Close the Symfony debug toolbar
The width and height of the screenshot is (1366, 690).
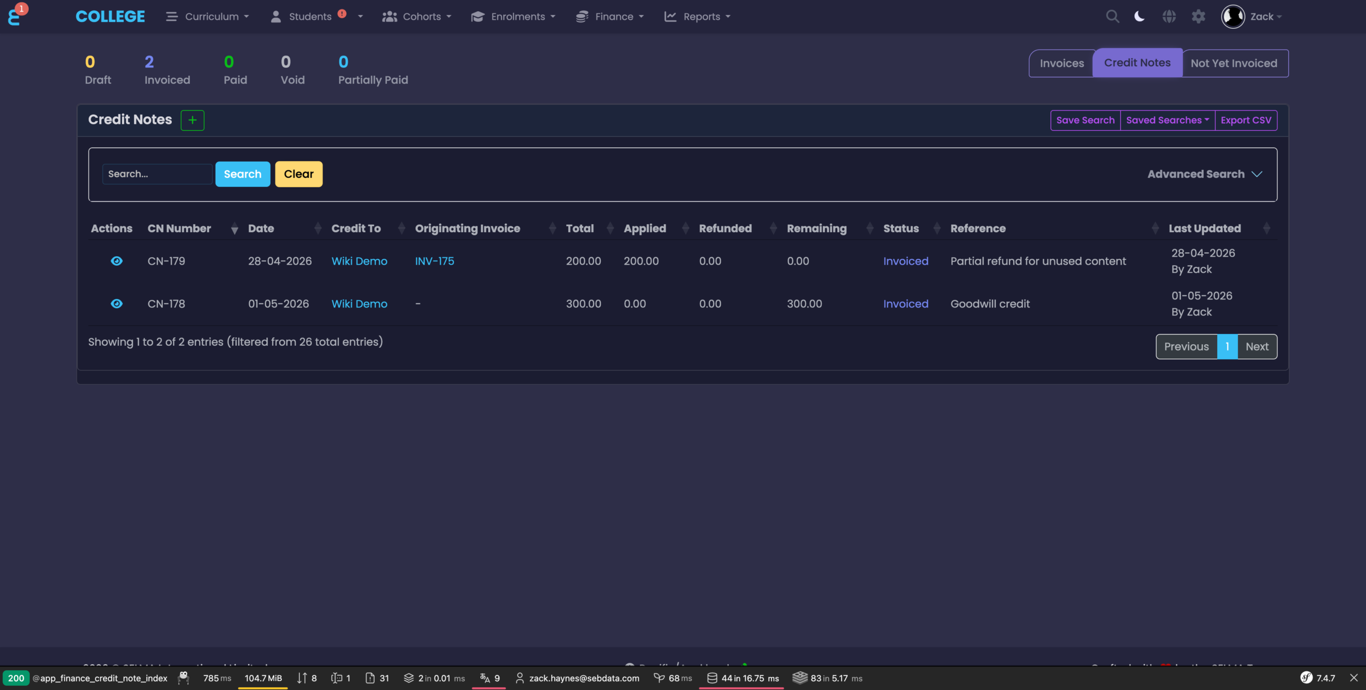pyautogui.click(x=1354, y=678)
